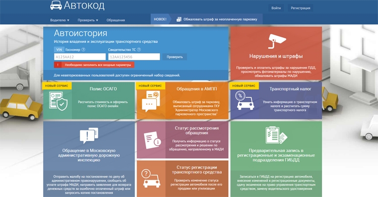Click the Автокод car logo icon
This screenshot has height=197, width=378.
56,5
